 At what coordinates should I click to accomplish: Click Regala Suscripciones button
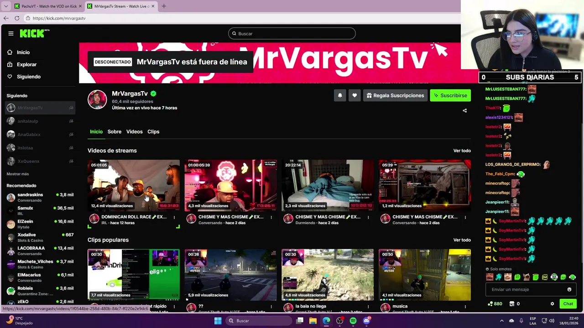[396, 95]
